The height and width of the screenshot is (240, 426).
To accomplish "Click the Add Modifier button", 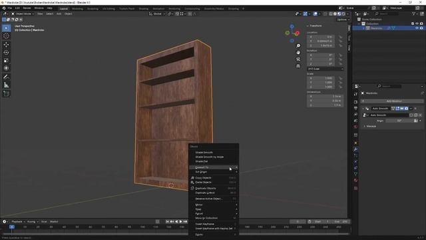I will [392, 101].
